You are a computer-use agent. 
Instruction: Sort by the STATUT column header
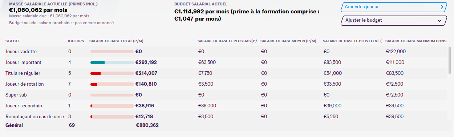12,41
